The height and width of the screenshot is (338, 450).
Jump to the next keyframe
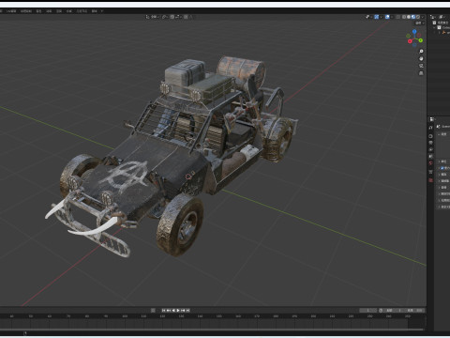(x=183, y=311)
